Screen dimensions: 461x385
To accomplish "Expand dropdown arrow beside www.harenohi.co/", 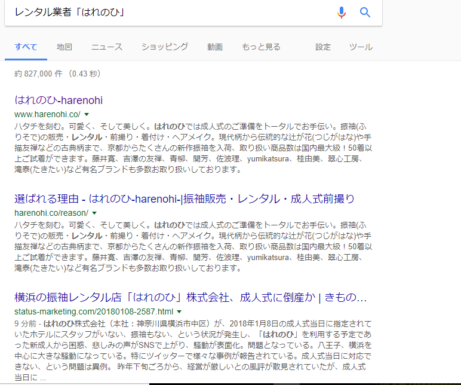I will point(87,114).
